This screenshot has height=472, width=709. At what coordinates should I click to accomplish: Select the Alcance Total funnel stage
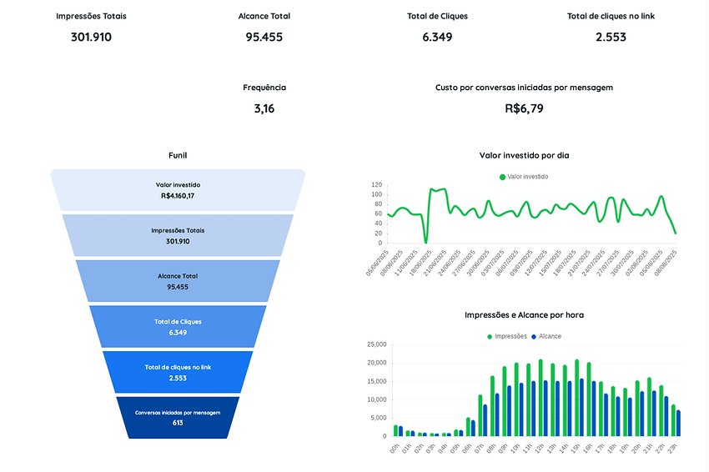(178, 281)
